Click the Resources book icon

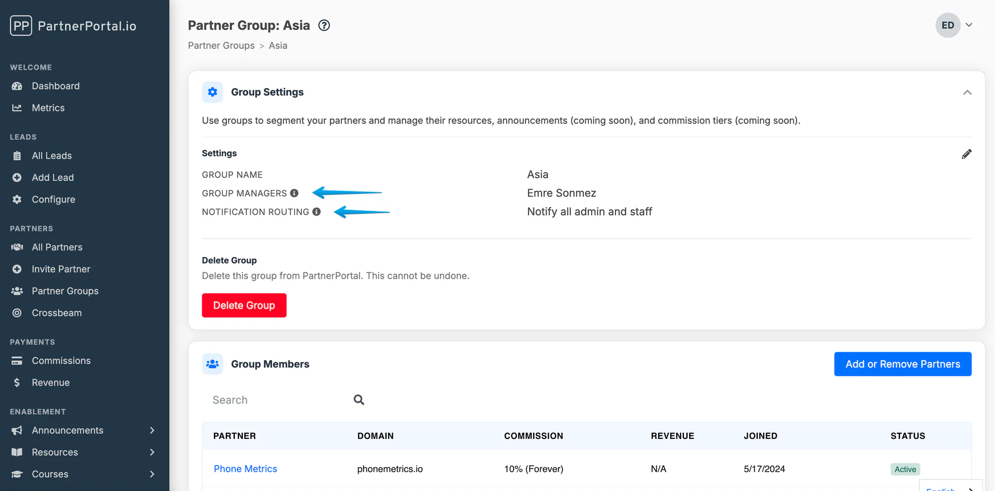click(17, 452)
